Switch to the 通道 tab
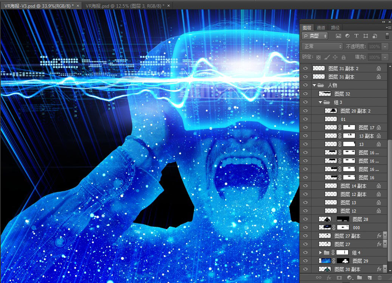This screenshot has height=283, width=392. point(321,28)
